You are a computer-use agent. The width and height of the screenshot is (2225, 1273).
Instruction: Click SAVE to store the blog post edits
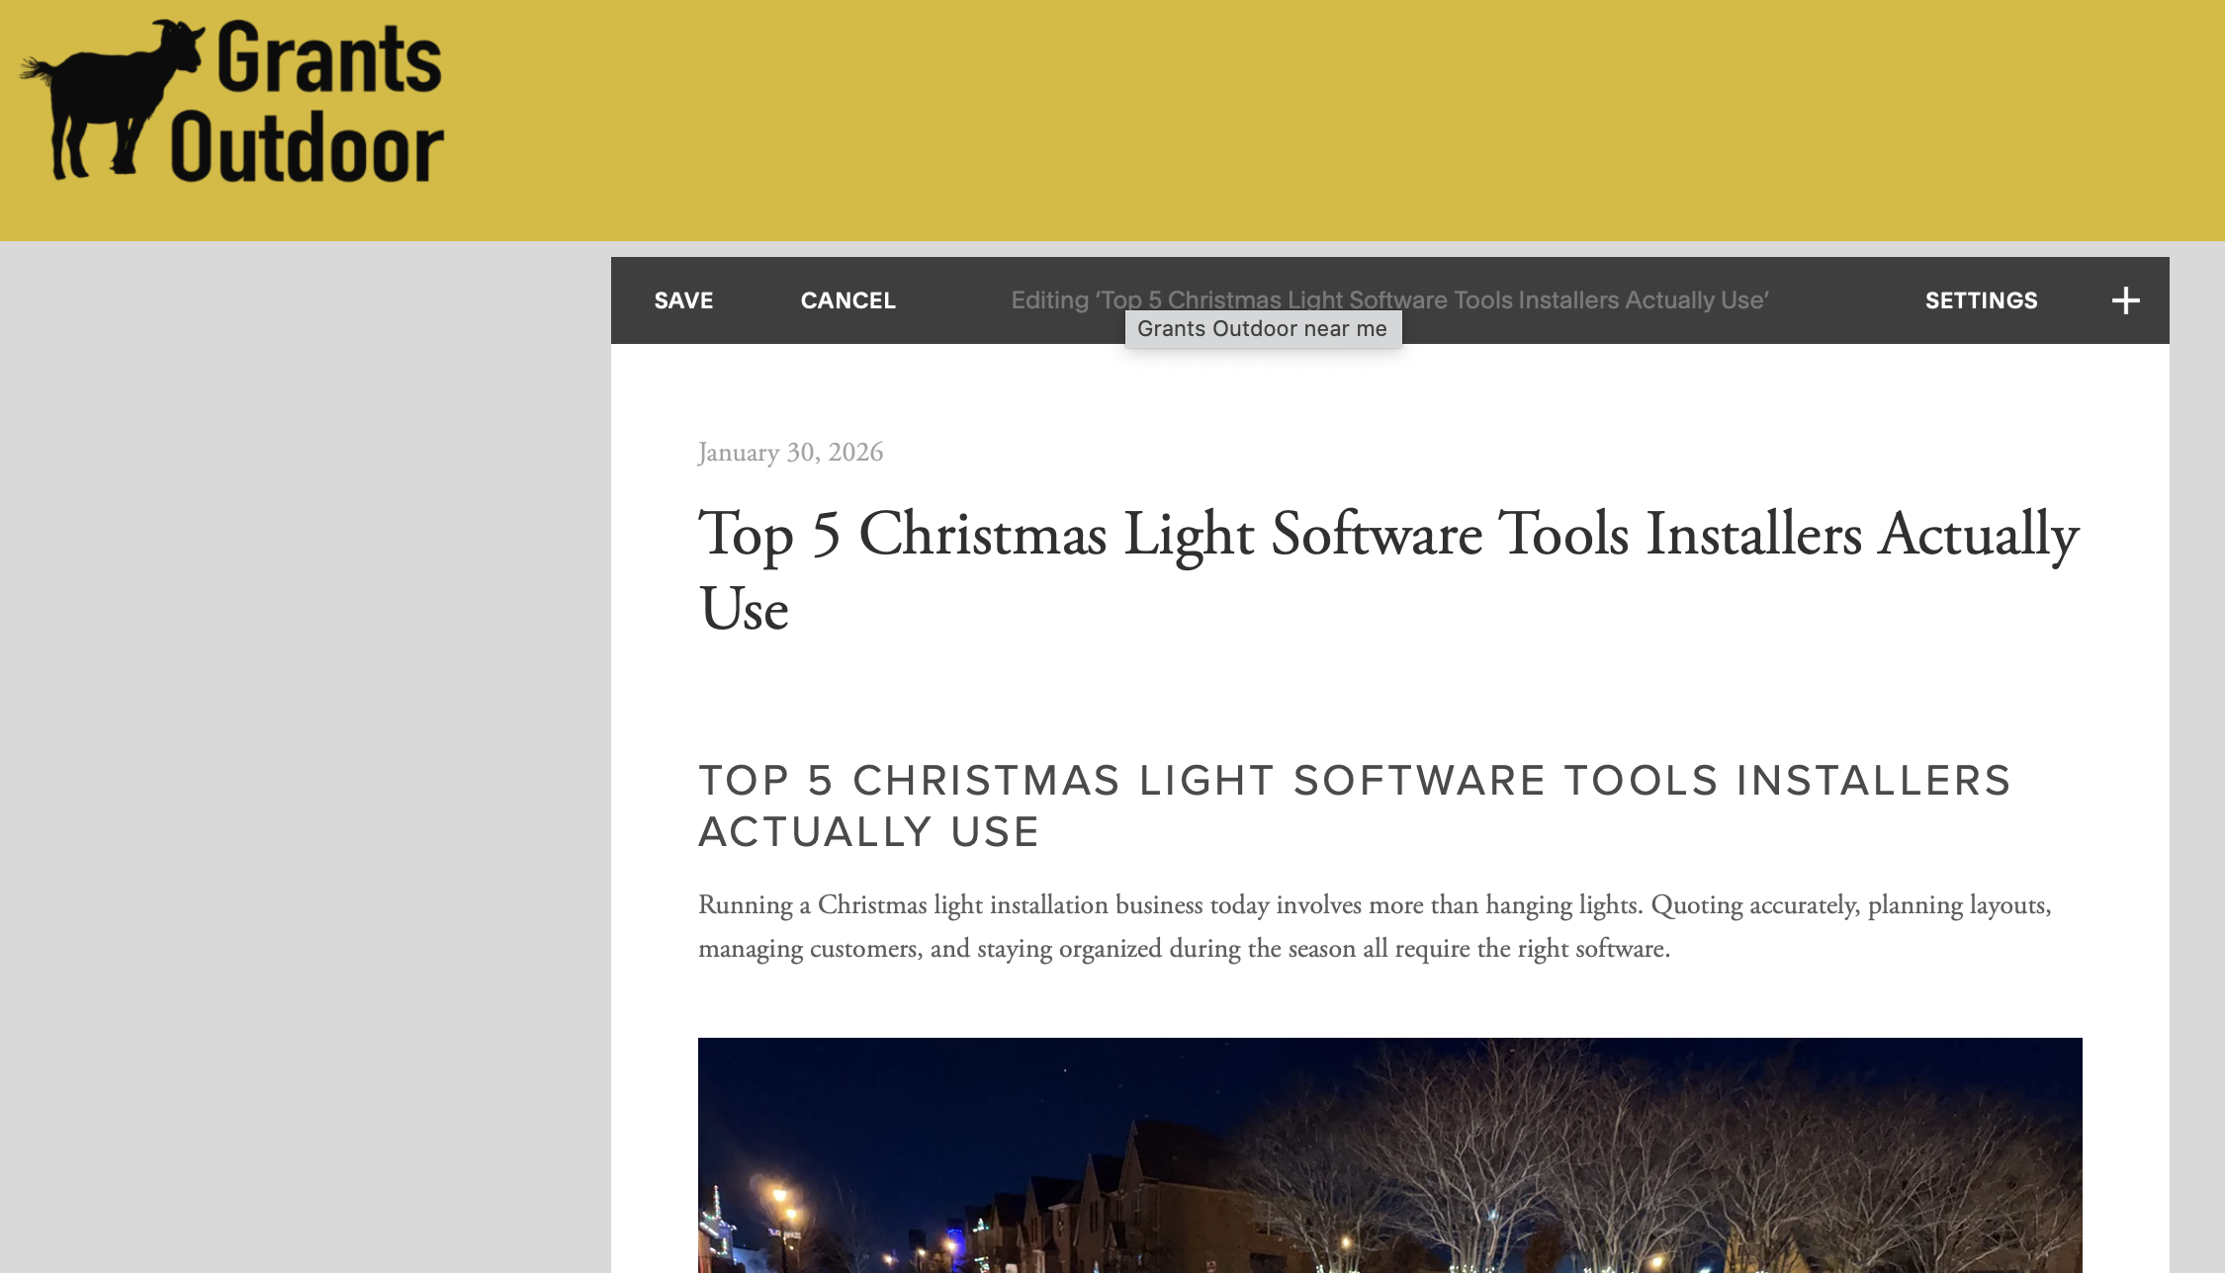click(682, 299)
